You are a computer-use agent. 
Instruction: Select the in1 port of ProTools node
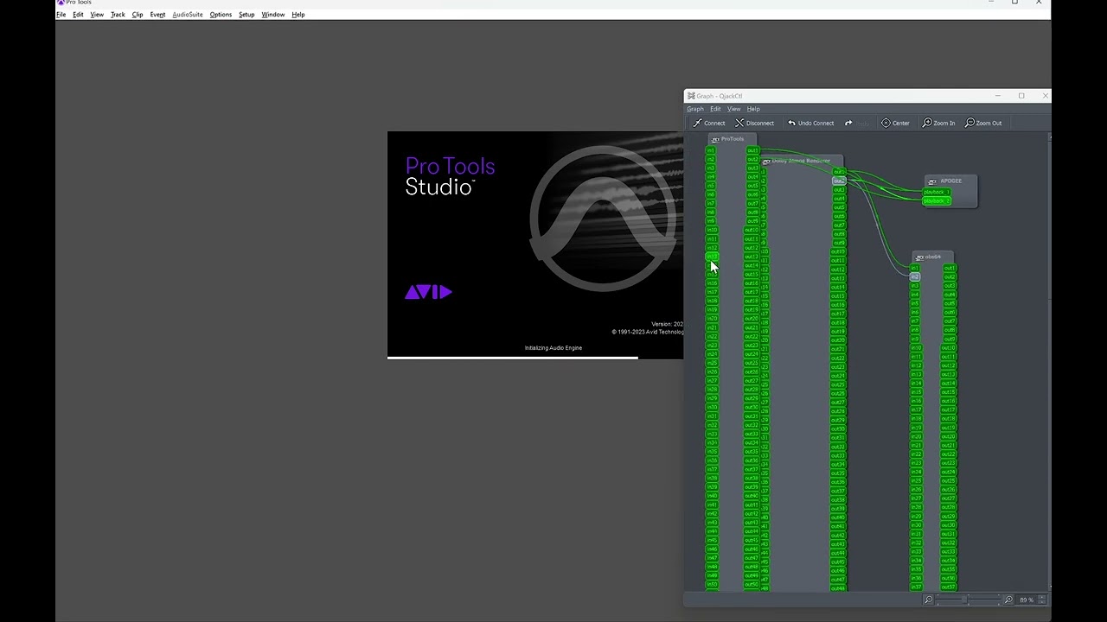[711, 150]
